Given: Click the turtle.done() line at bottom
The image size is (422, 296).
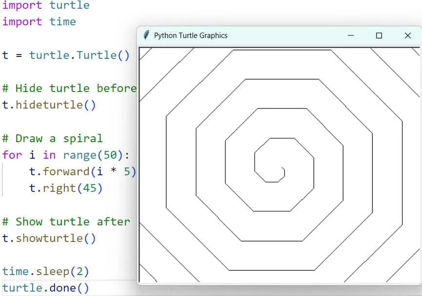Looking at the screenshot, I should [x=45, y=288].
